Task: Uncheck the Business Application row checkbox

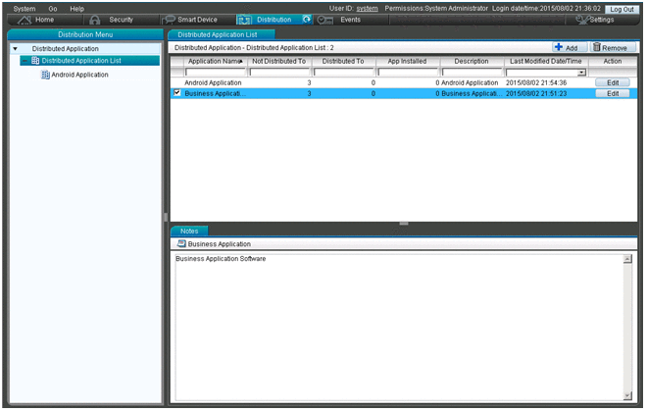Action: coord(176,93)
